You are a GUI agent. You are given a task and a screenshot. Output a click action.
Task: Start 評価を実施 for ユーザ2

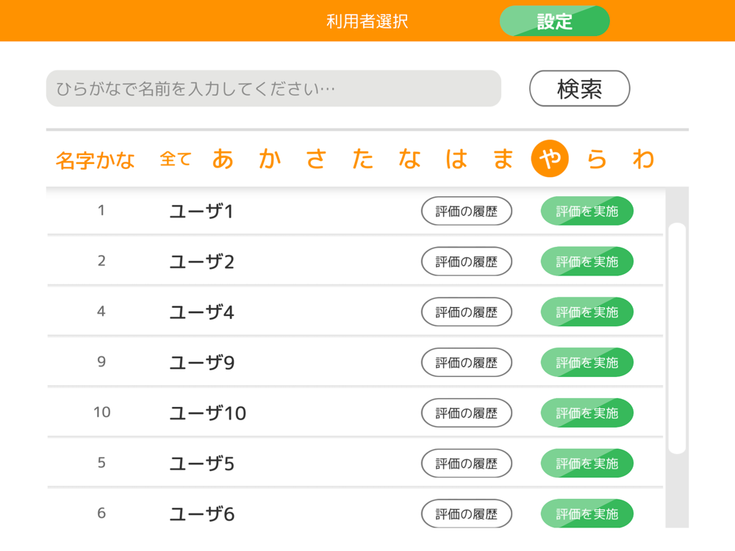pos(587,262)
